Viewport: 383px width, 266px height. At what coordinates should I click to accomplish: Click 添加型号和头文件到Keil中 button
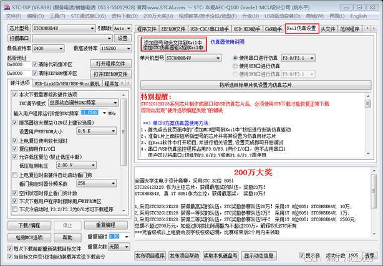click(x=173, y=44)
